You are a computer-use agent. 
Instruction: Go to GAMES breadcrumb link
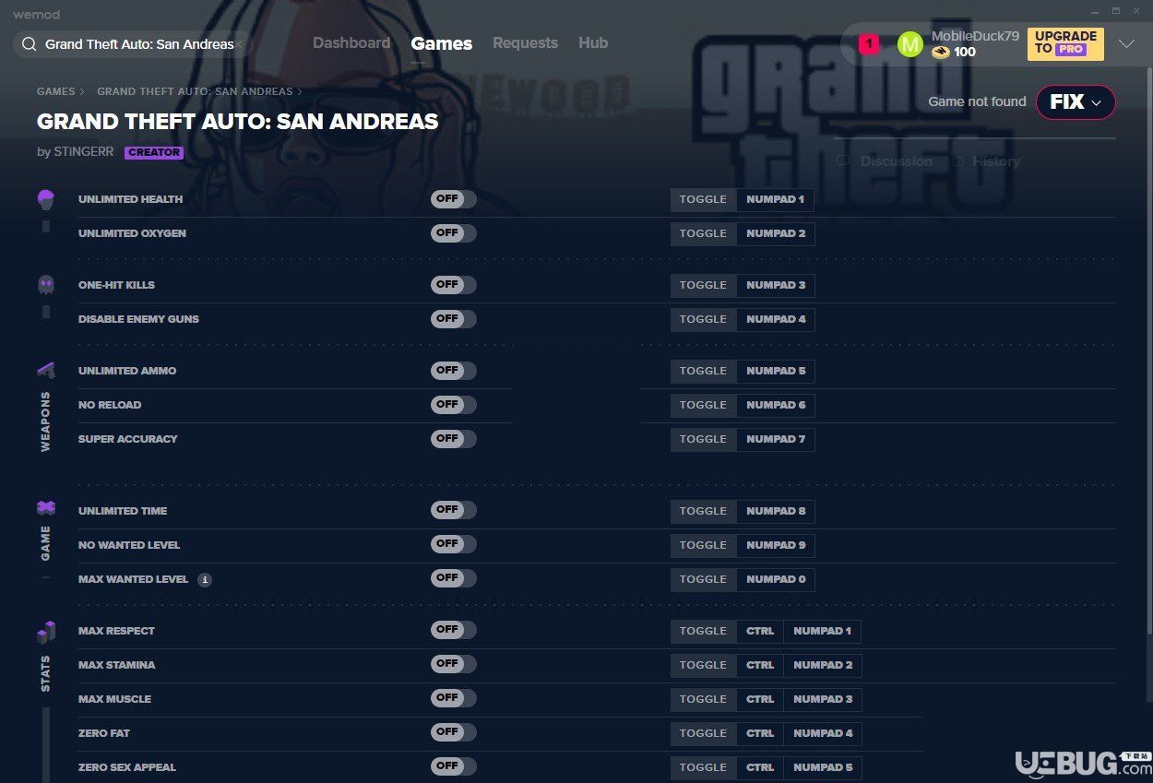56,92
